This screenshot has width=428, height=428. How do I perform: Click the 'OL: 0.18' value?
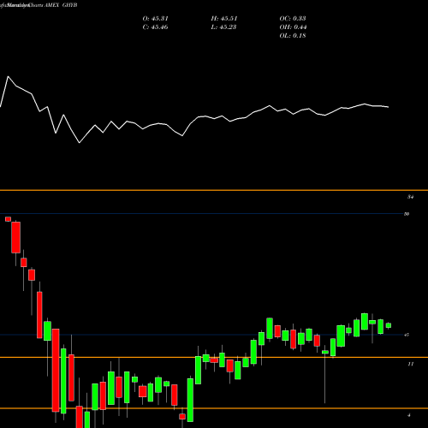pos(293,36)
